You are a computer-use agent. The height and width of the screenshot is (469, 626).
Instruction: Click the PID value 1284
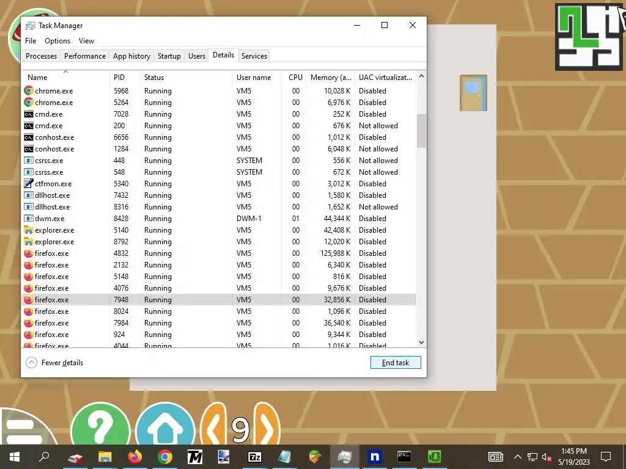[x=121, y=149]
